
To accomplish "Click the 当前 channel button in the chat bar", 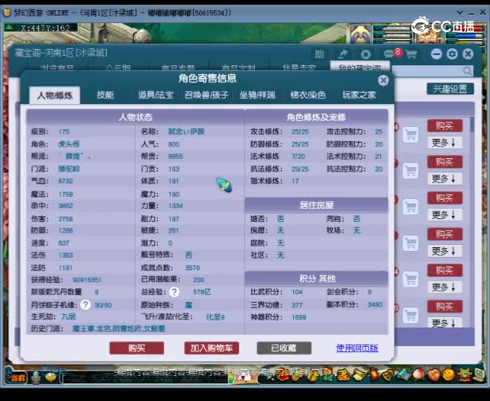I will pyautogui.click(x=18, y=377).
